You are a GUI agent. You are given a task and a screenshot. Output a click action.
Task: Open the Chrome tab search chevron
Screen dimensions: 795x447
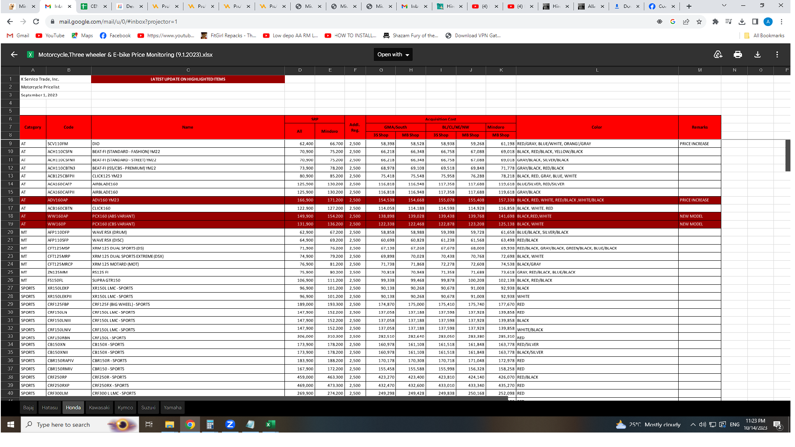coord(724,6)
